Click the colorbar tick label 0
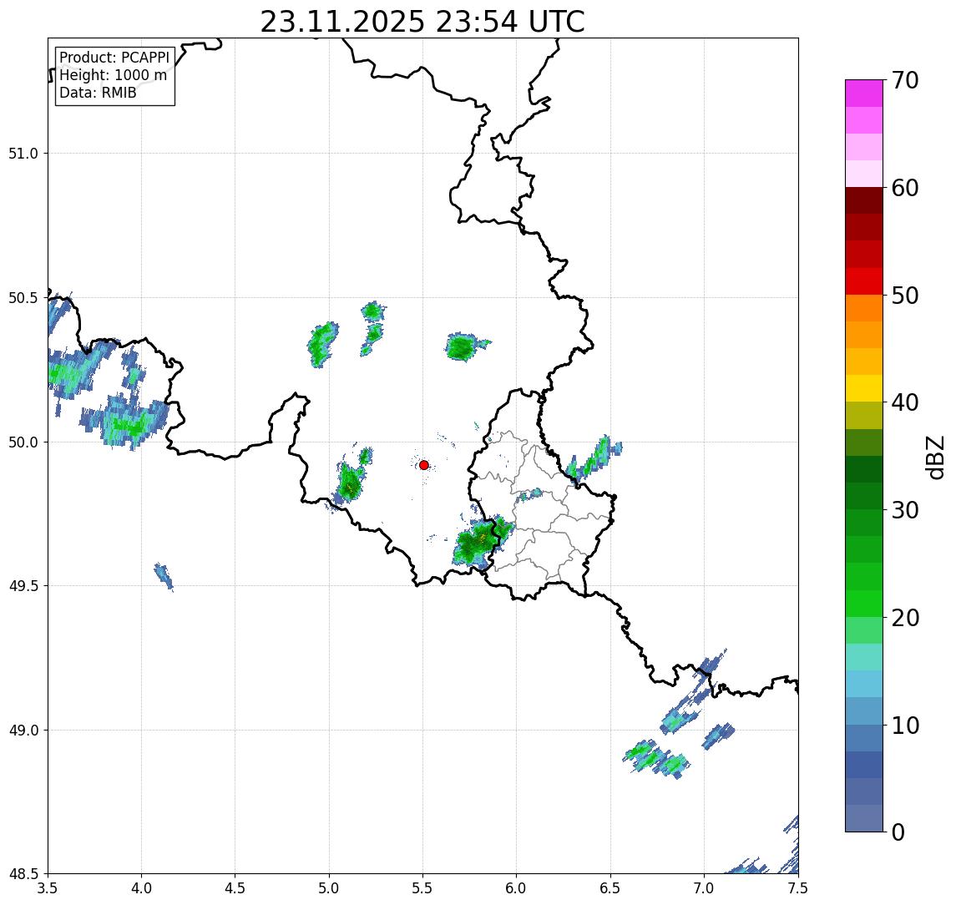The height and width of the screenshot is (905, 956). [898, 832]
